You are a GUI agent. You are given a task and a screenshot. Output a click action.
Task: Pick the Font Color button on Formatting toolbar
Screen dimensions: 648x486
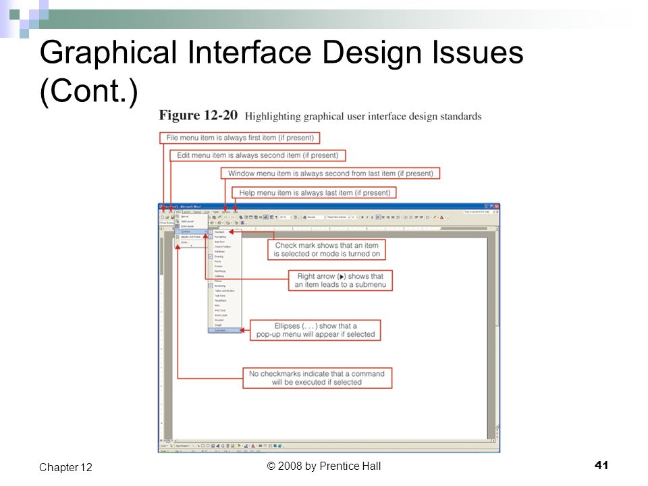click(441, 217)
